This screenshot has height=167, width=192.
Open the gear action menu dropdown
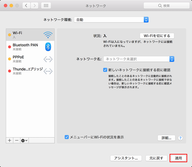coord(24,140)
